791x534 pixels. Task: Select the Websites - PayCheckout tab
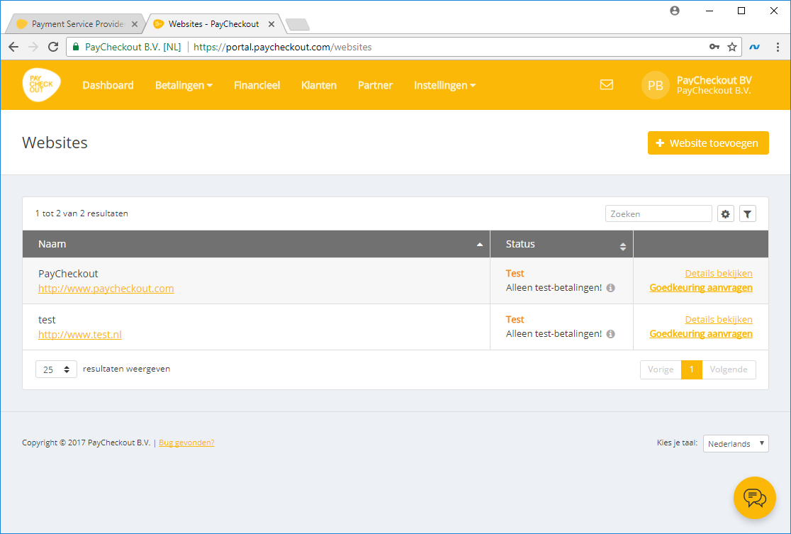tap(213, 24)
